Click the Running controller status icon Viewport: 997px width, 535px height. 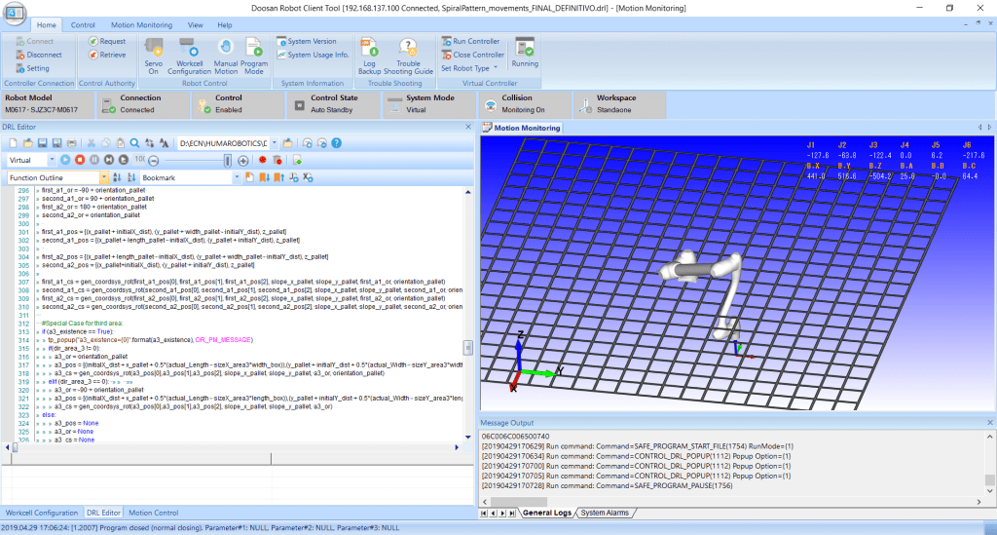[x=525, y=48]
